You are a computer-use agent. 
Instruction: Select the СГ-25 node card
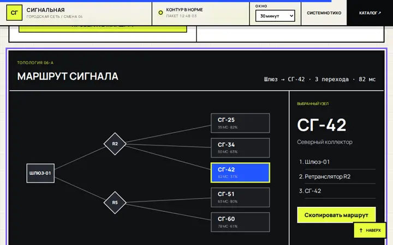coord(240,123)
